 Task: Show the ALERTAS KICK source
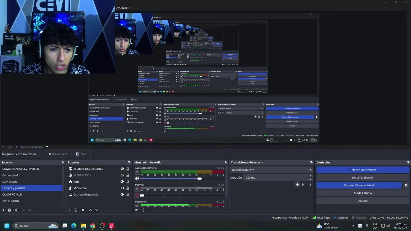point(122,175)
